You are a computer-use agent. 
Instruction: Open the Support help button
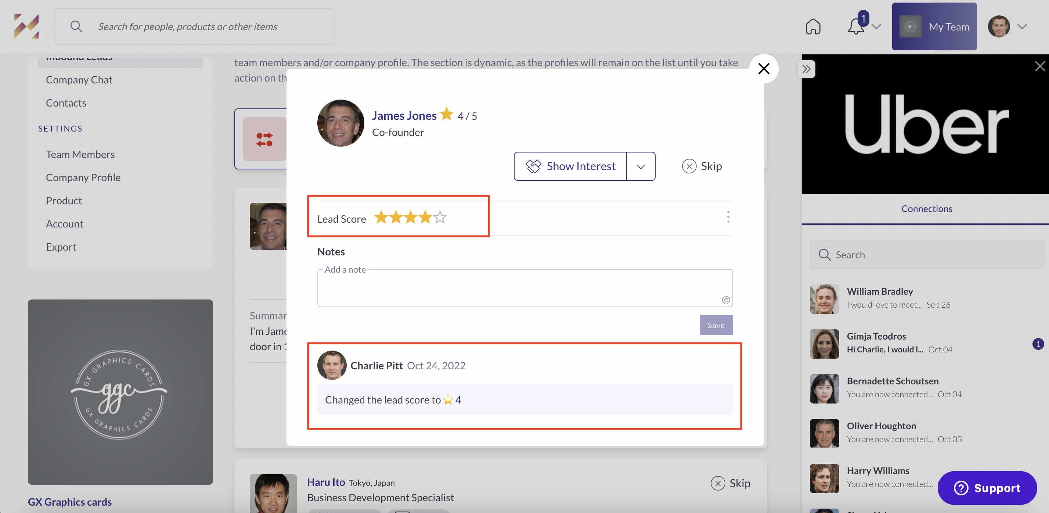click(x=987, y=488)
